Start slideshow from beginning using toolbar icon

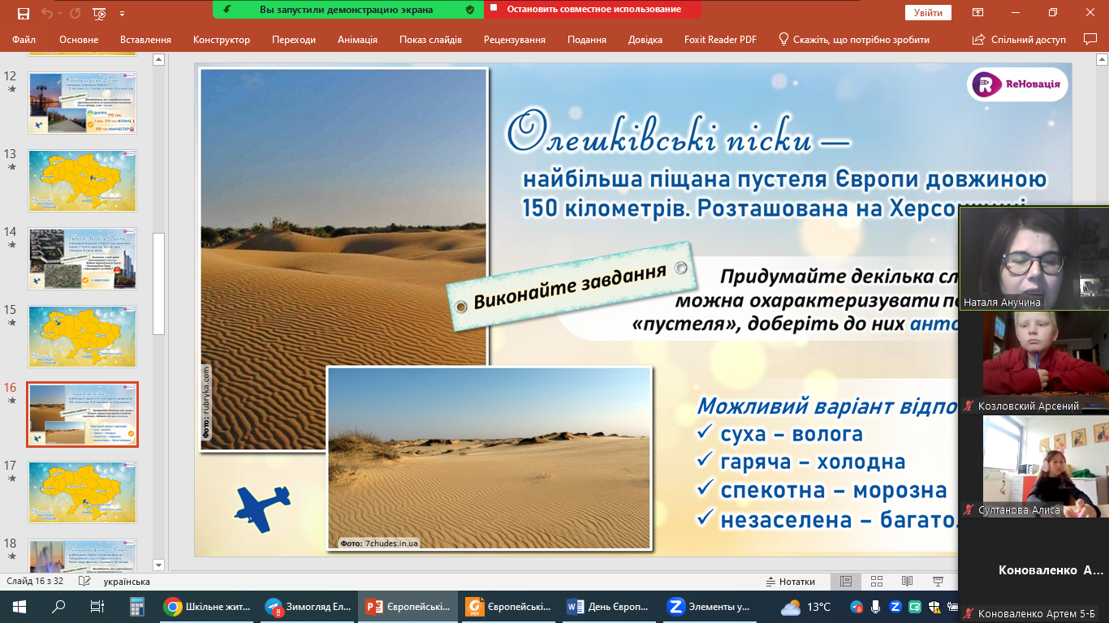(x=99, y=13)
